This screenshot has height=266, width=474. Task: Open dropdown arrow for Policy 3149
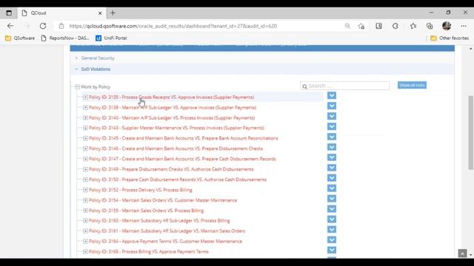pos(332,168)
